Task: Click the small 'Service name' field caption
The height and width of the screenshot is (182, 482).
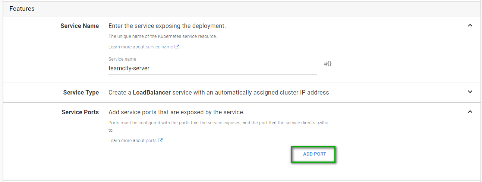Action: click(122, 59)
